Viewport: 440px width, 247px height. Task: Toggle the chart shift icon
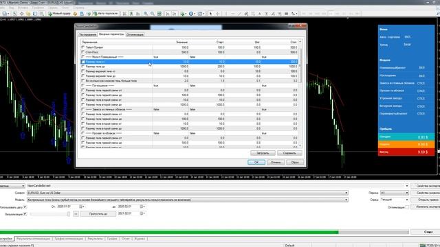174,14
